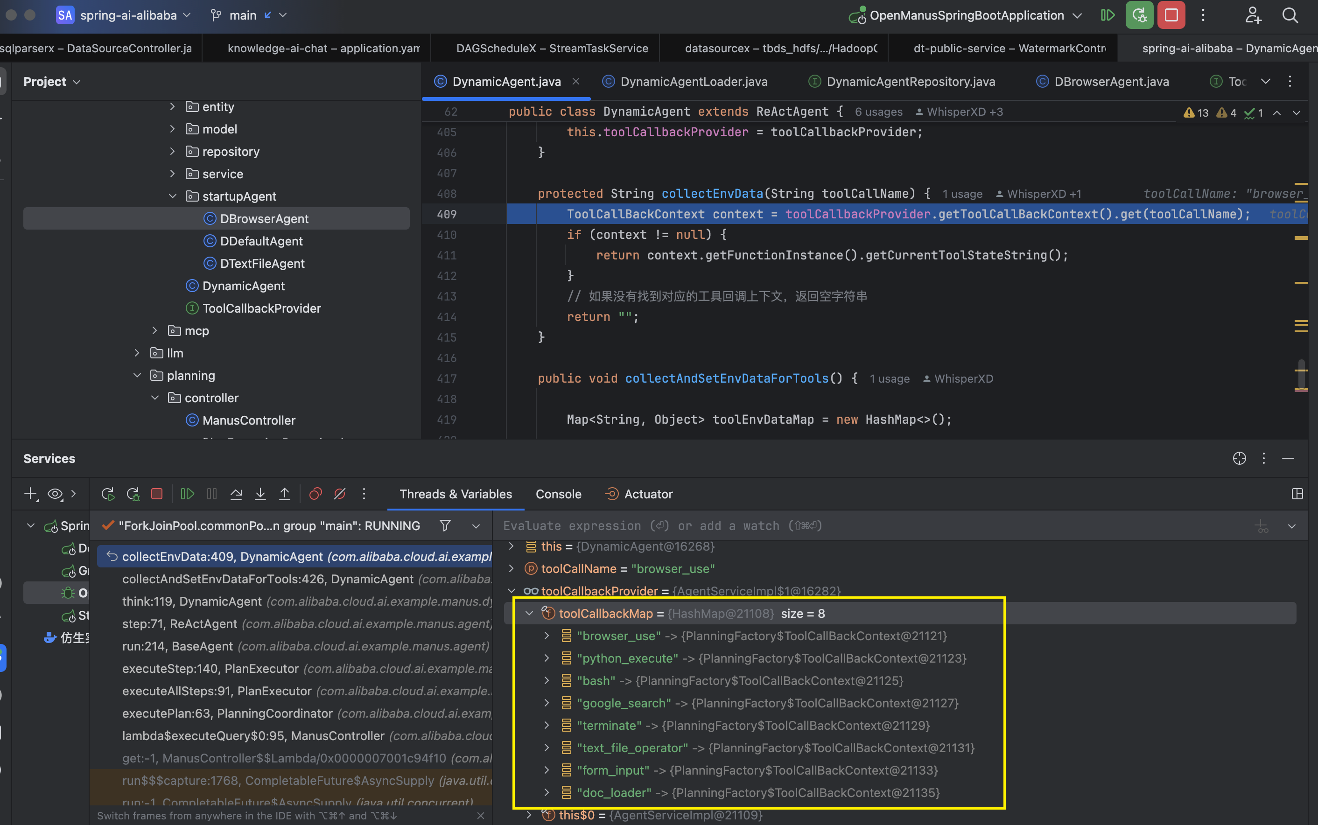Click green rerun debug button in top toolbar
Viewport: 1318px width, 825px height.
(1140, 15)
